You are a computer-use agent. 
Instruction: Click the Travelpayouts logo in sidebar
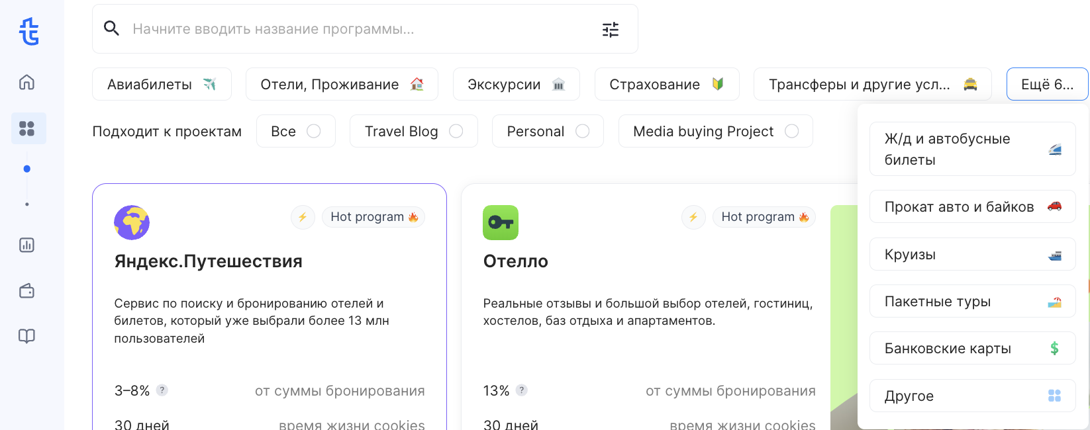28,31
